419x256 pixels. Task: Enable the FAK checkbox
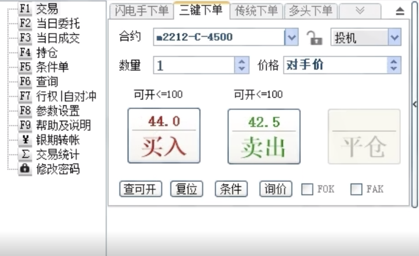[356, 189]
